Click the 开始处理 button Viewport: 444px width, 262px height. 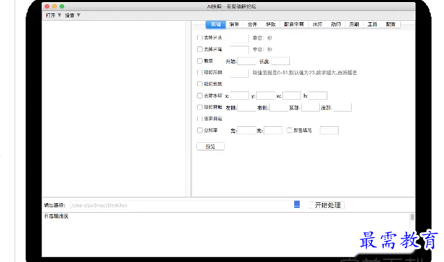[327, 205]
